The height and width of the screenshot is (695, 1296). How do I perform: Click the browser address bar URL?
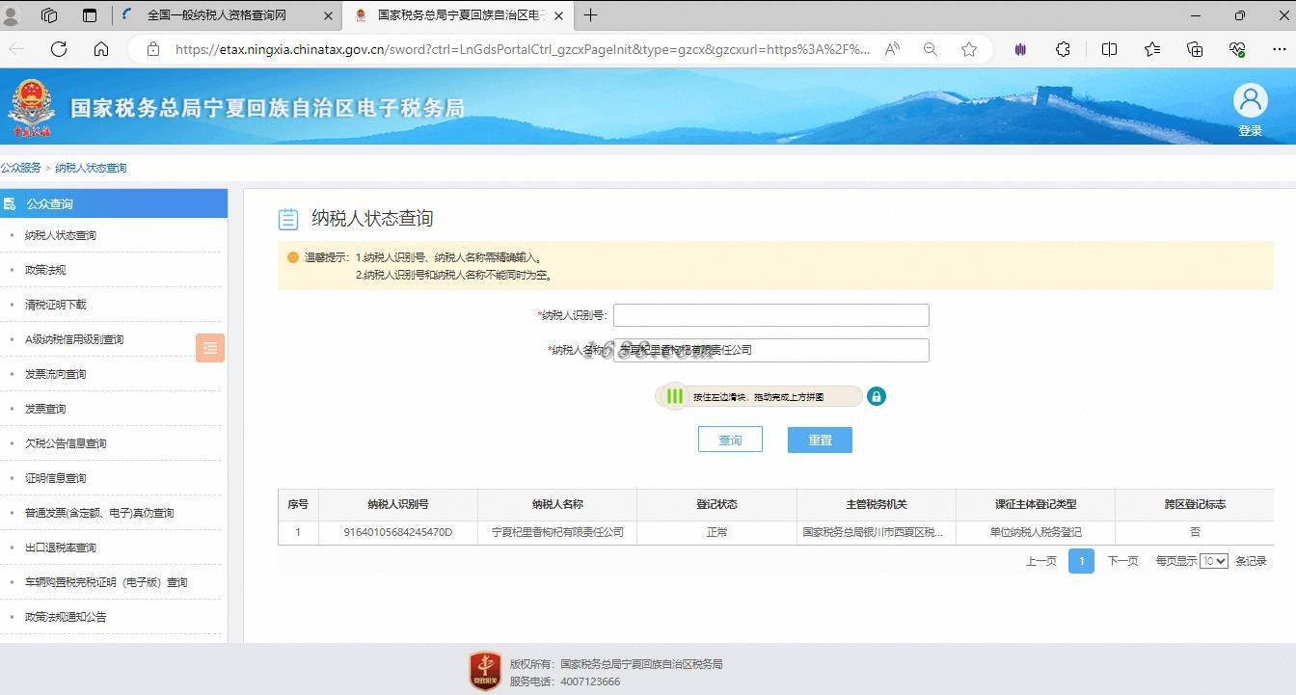(x=522, y=49)
